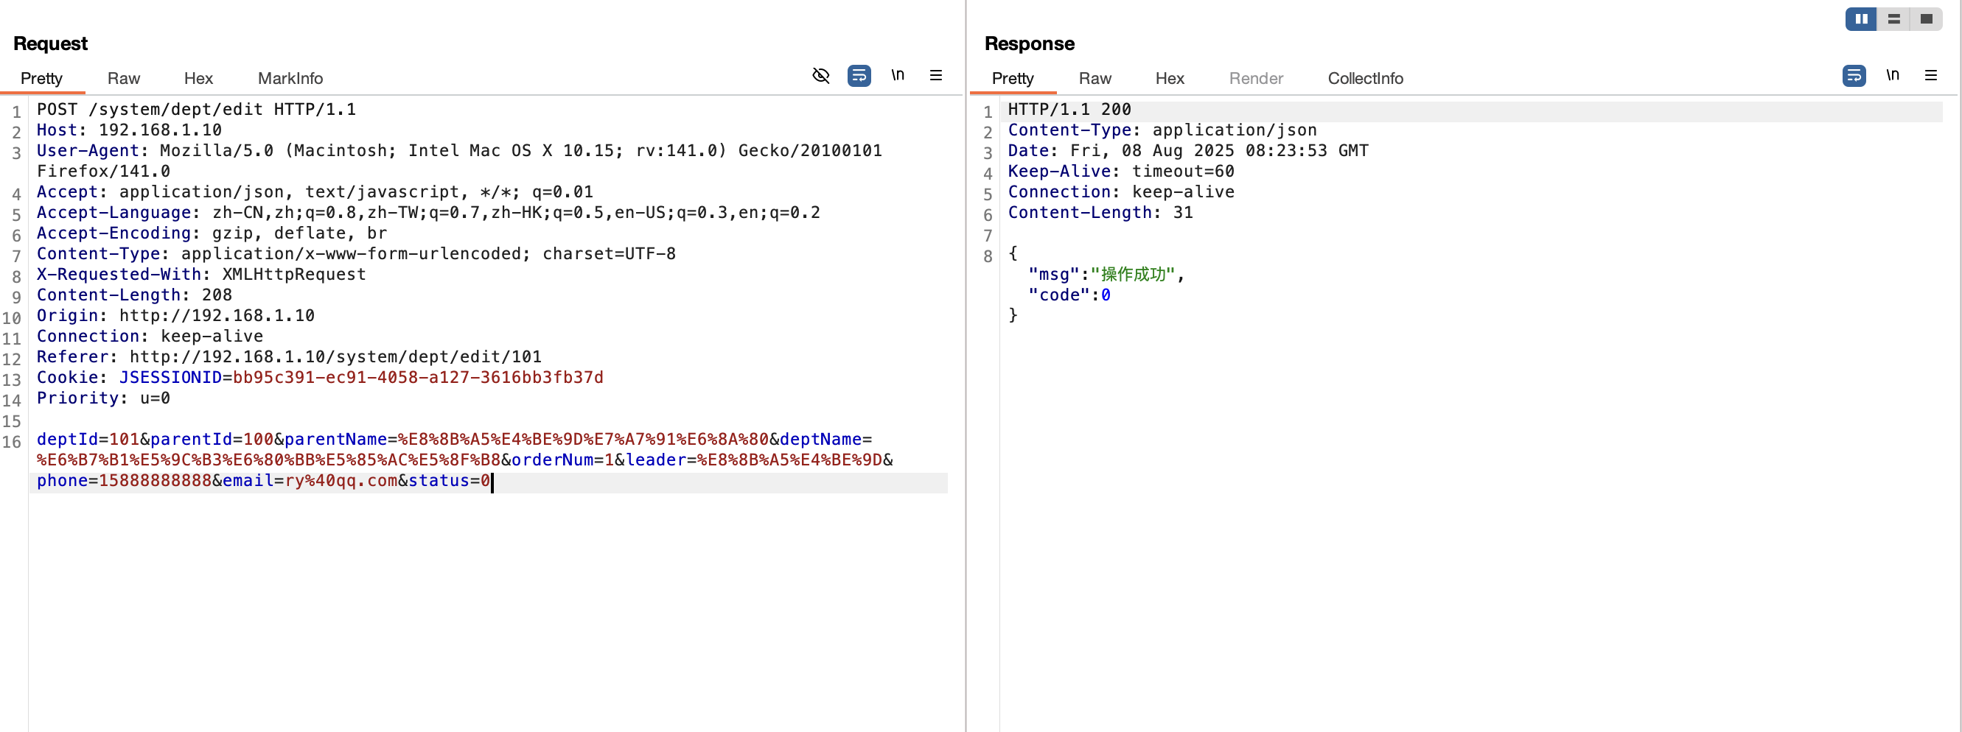Viewport: 1962px width, 732px height.
Task: Click the Keep-Alive timeout=60 header
Action: pyautogui.click(x=1121, y=171)
